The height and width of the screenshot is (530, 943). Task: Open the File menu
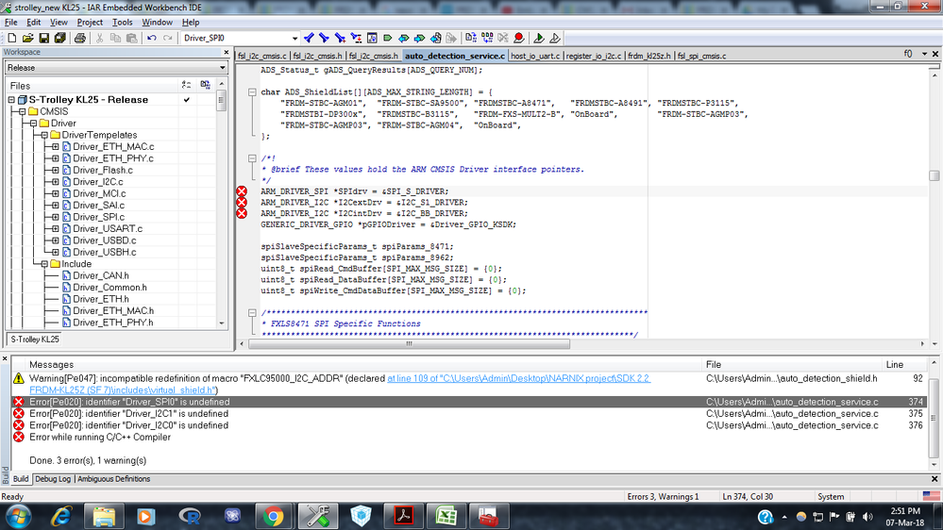click(x=10, y=23)
